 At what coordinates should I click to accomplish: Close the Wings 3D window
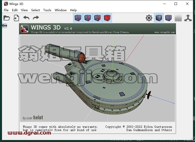pos(187,4)
